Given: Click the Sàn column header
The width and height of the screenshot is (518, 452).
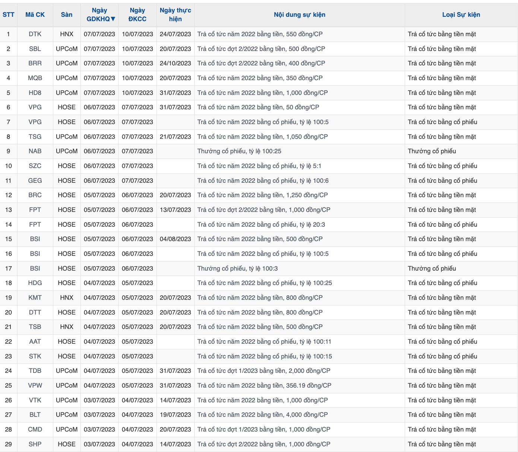Looking at the screenshot, I should pyautogui.click(x=67, y=15).
